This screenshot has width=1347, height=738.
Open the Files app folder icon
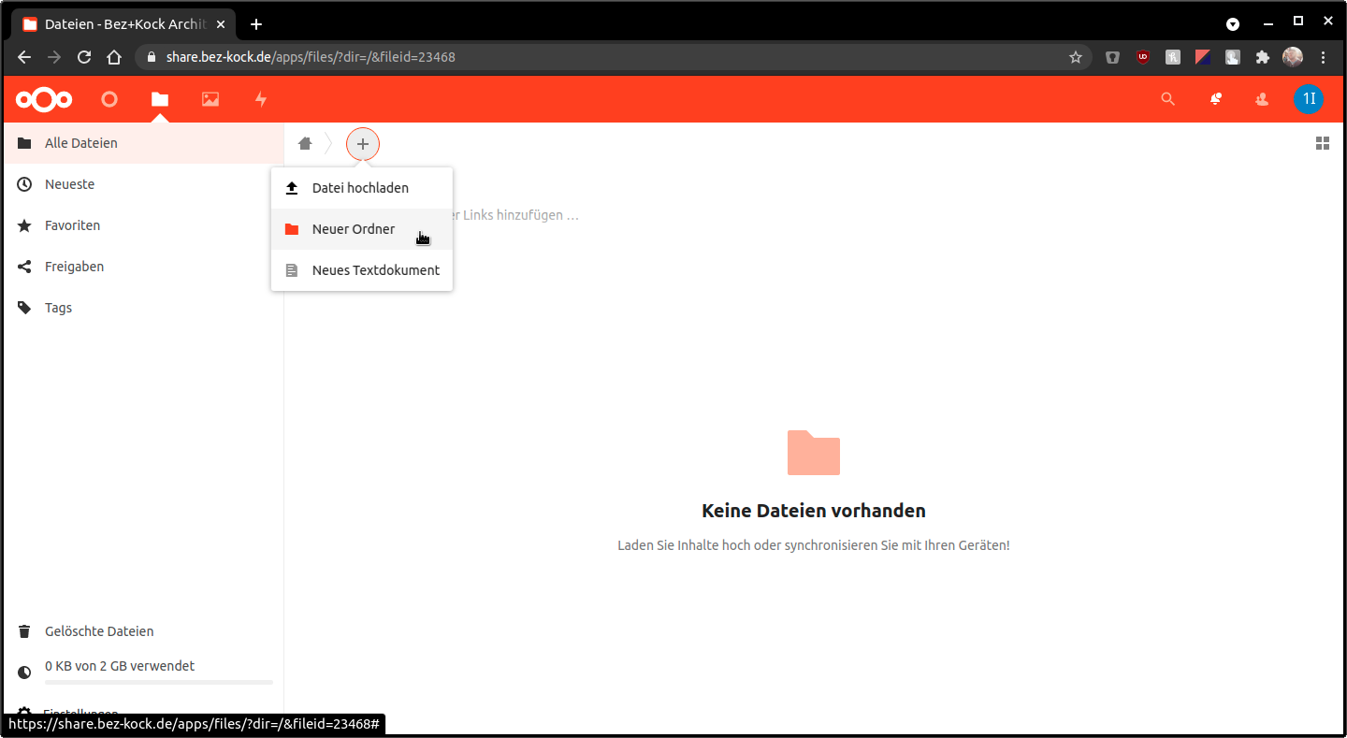coord(160,99)
